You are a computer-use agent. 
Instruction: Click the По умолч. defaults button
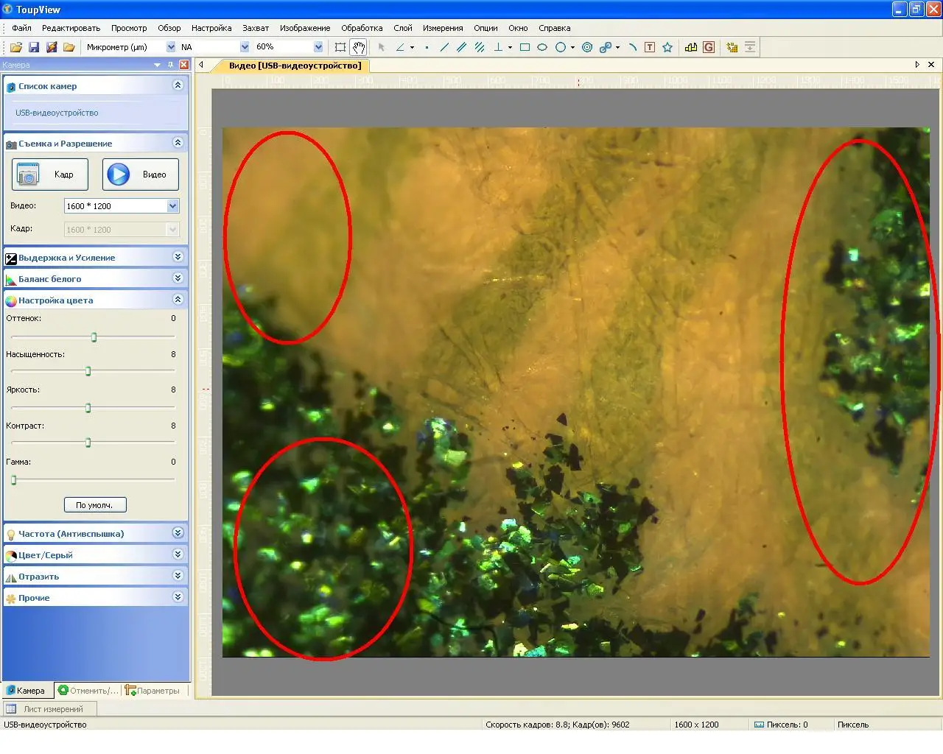[95, 504]
